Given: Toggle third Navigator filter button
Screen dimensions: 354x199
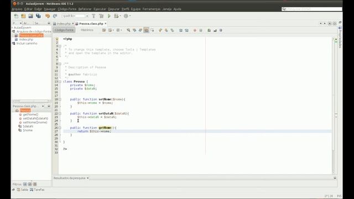Looking at the screenshot, I should click(x=35, y=184).
